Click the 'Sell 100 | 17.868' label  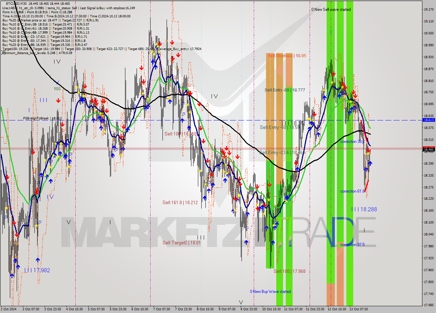pos(290,271)
